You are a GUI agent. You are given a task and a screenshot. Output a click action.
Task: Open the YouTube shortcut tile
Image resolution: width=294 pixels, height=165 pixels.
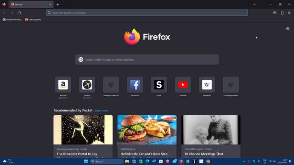pyautogui.click(x=183, y=84)
